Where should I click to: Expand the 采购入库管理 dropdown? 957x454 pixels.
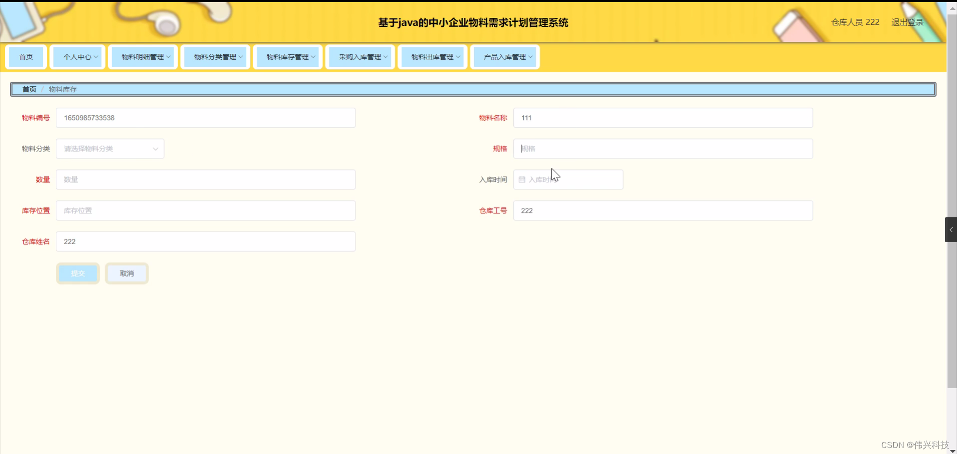point(360,57)
